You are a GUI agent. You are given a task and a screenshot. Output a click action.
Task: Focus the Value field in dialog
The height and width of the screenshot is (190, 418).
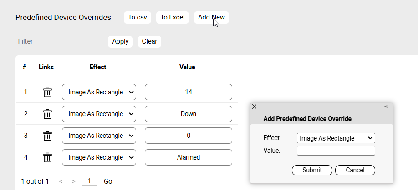(336, 151)
